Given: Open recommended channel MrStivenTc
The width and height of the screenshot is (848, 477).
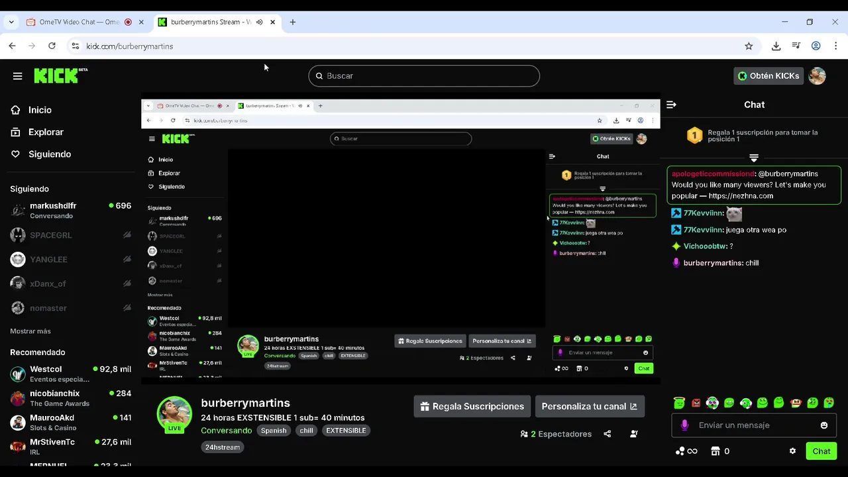Looking at the screenshot, I should click(70, 447).
